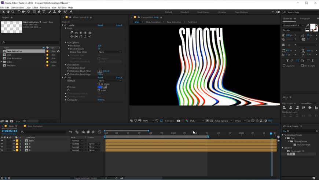
Task: Open the Freeze Area Mask dropdown
Action: click(110, 52)
